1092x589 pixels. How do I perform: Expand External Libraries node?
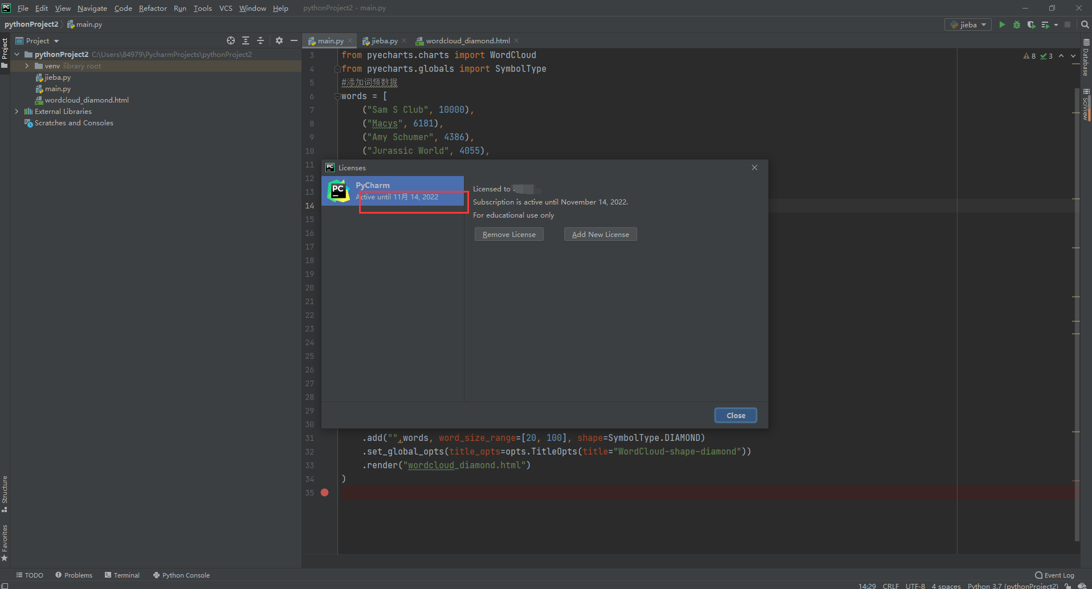click(x=17, y=112)
